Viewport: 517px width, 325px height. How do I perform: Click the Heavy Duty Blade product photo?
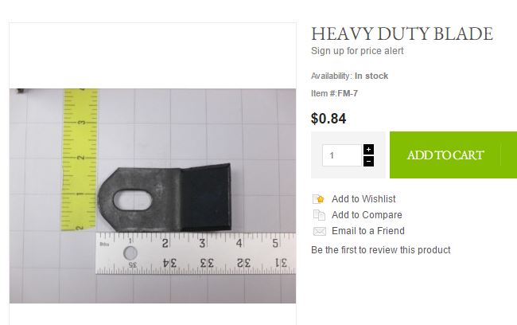click(153, 195)
